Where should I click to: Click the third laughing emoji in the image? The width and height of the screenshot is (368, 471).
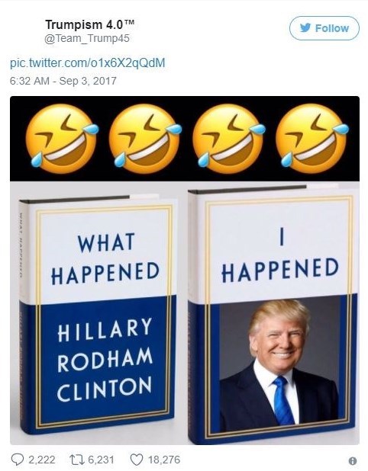[x=228, y=138]
